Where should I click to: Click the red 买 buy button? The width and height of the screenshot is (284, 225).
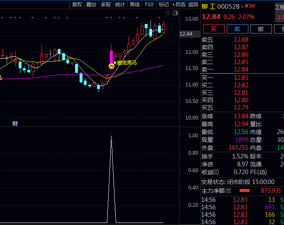click(214, 29)
